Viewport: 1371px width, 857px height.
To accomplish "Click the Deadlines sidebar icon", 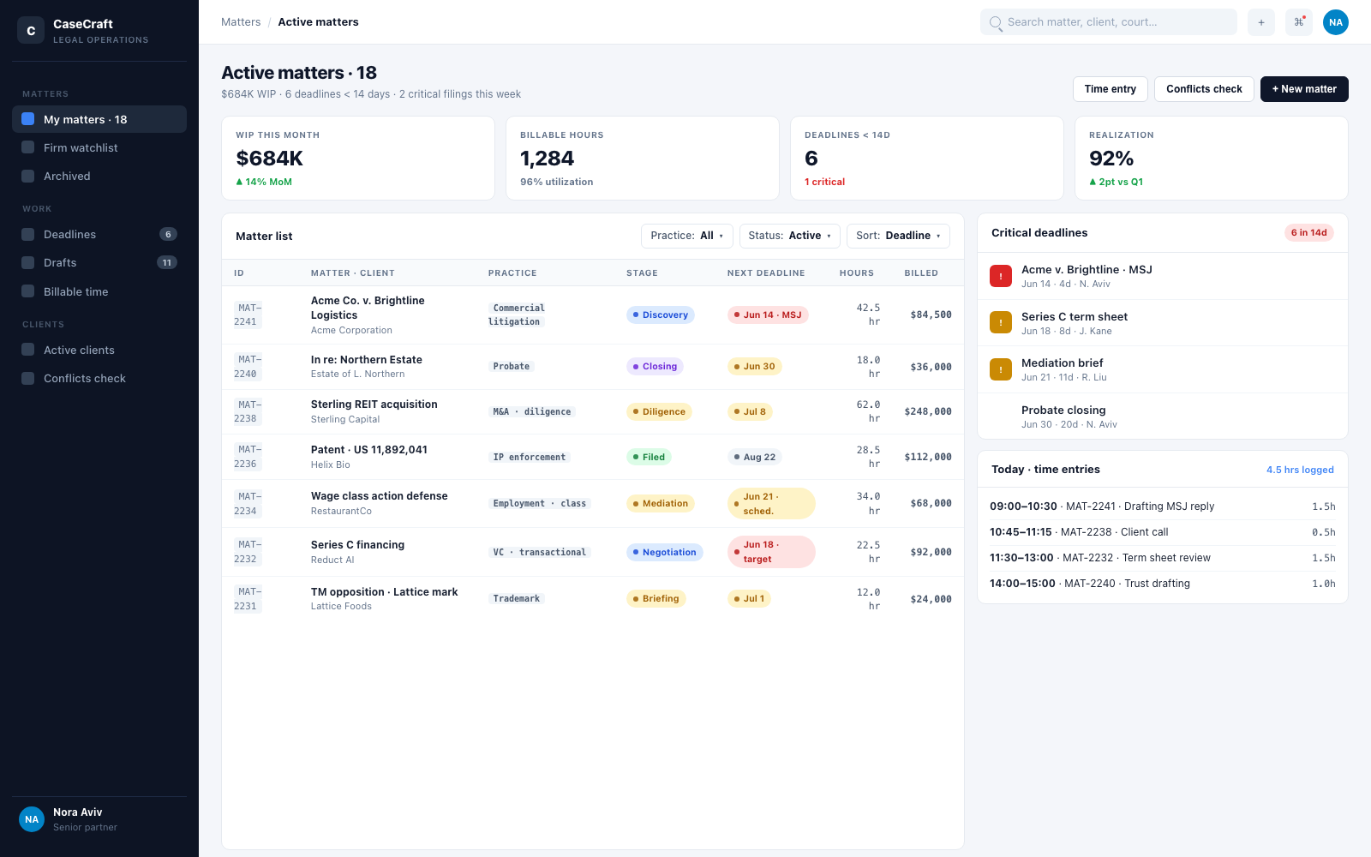I will [28, 234].
